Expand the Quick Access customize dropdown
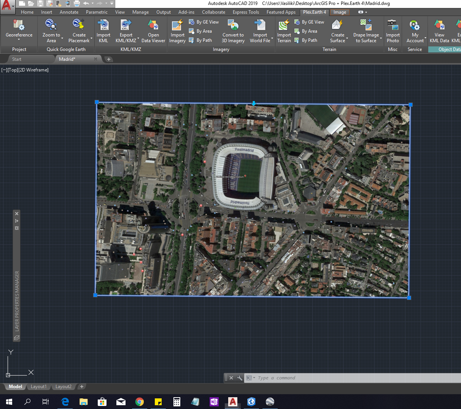Image resolution: width=461 pixels, height=409 pixels. tap(112, 3)
